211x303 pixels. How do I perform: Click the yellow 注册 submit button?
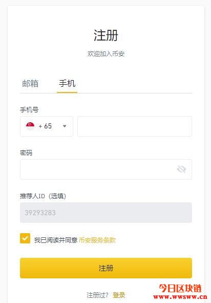point(106,268)
